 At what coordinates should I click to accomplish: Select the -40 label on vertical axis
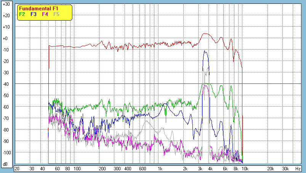pos(6,84)
